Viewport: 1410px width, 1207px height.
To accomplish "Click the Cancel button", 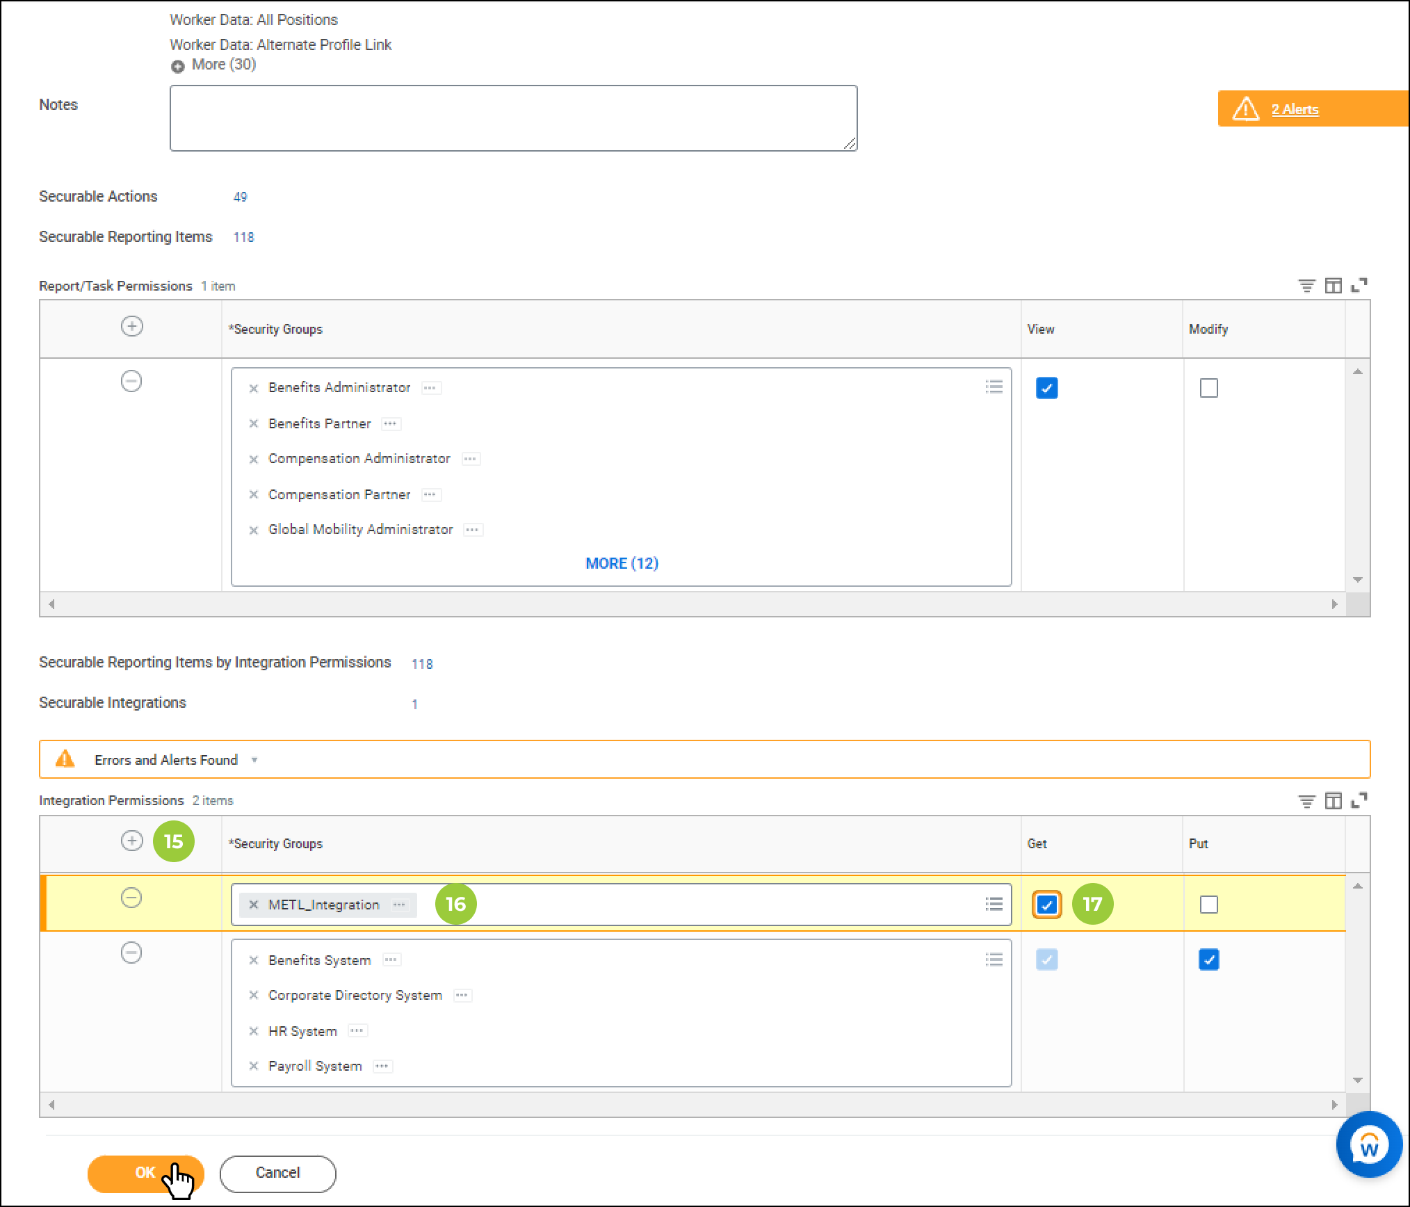I will pyautogui.click(x=277, y=1173).
